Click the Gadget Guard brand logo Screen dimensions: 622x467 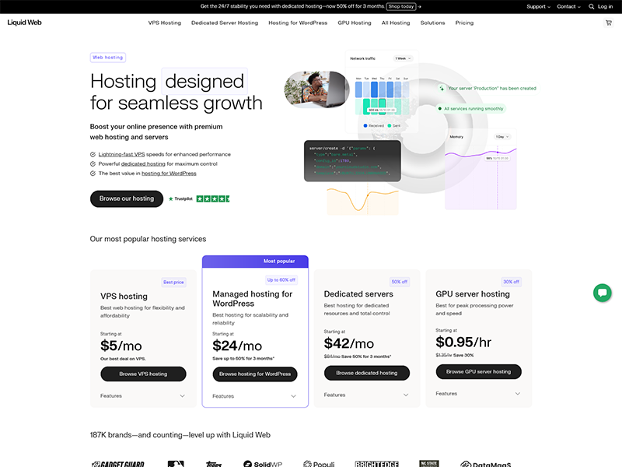point(118,464)
